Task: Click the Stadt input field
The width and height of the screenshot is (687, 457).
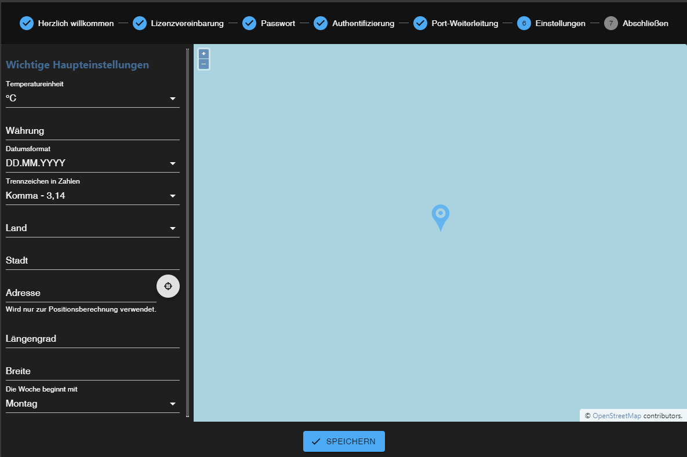Action: (x=92, y=261)
